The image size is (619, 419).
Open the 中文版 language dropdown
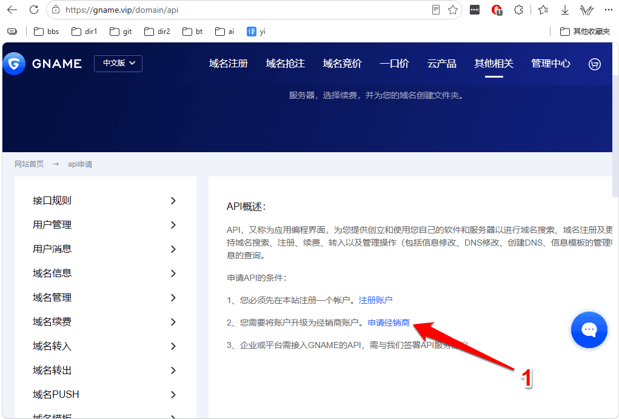click(x=118, y=63)
